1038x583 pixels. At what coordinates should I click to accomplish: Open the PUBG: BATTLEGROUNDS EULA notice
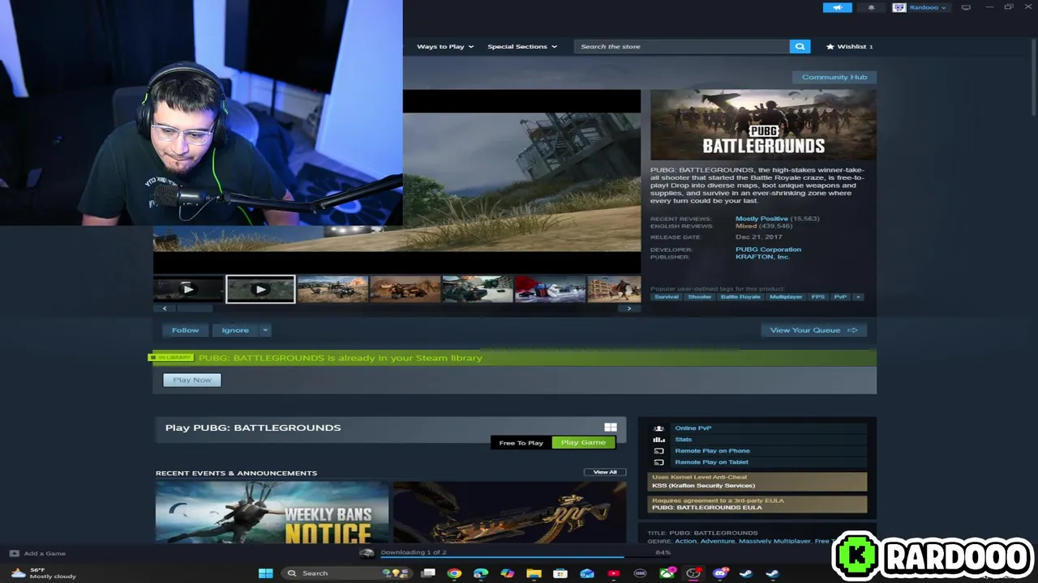click(x=757, y=504)
